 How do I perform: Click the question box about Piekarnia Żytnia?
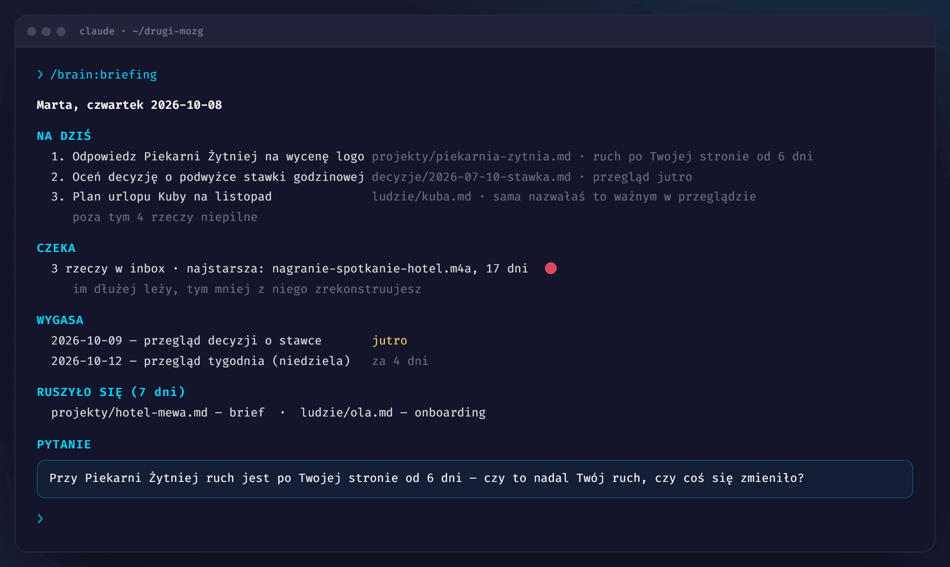[475, 479]
